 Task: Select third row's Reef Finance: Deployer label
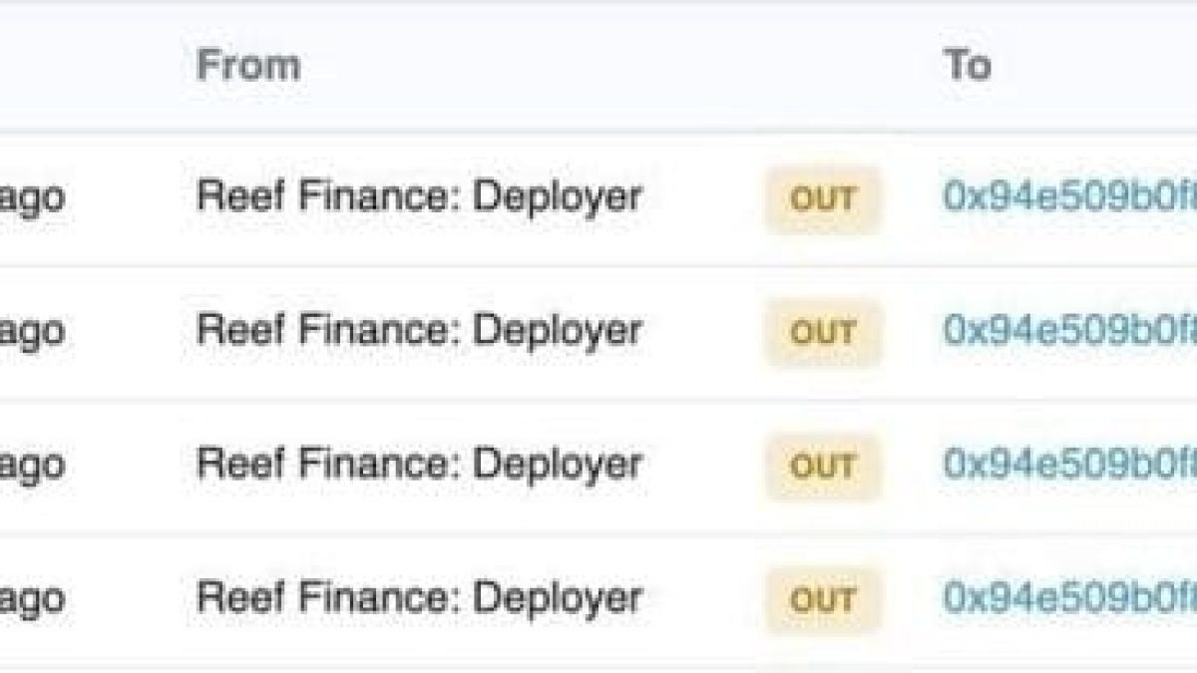click(419, 464)
